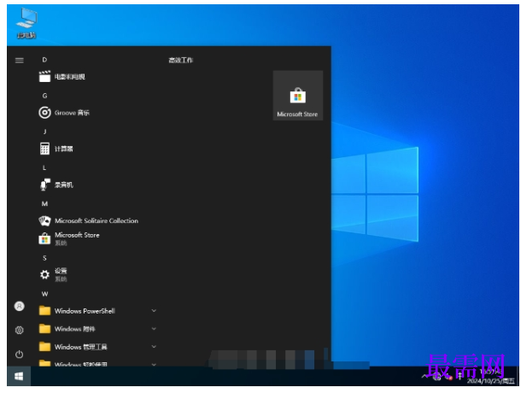This screenshot has height=393, width=521.
Task: Jump to letter W section header
Action: (x=44, y=294)
